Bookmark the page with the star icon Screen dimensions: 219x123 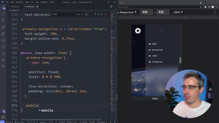[201, 7]
